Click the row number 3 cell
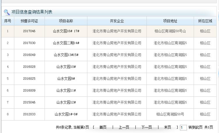219x133 pixels. tap(8, 55)
